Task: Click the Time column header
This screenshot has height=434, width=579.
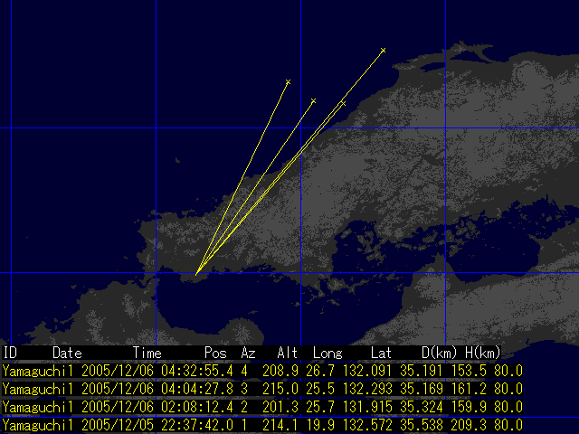Action: click(147, 353)
